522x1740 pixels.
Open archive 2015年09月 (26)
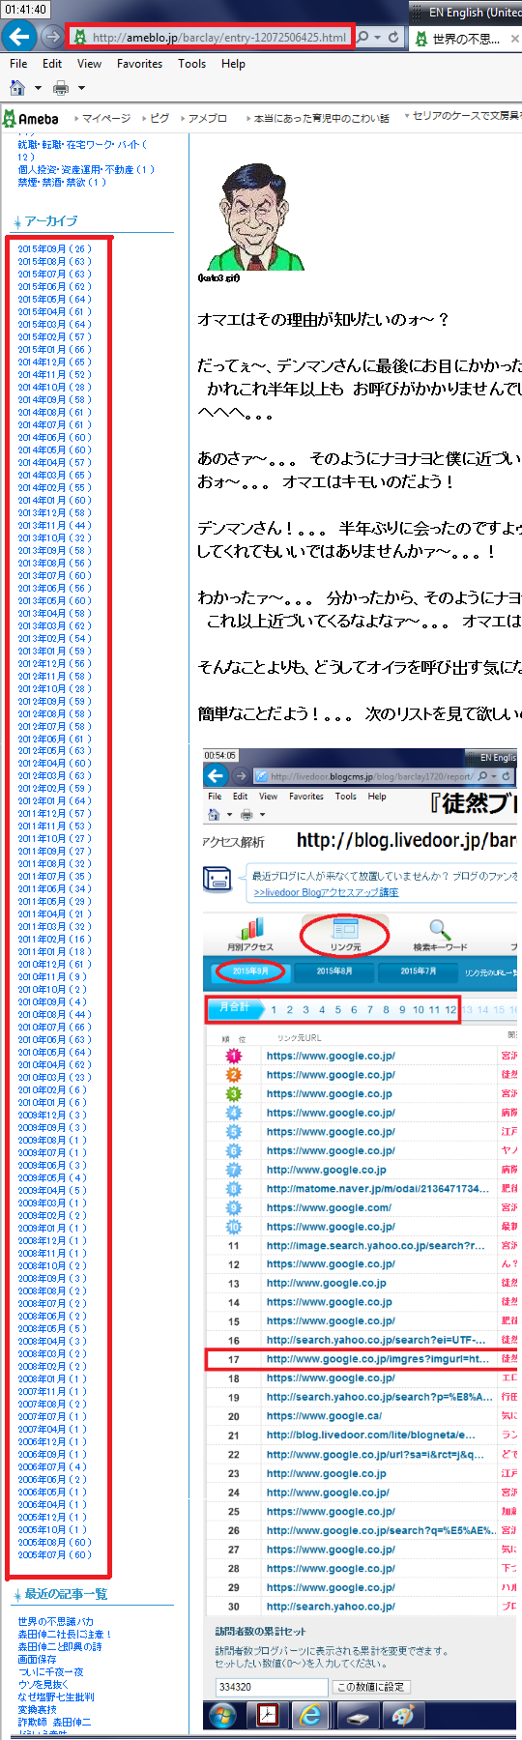coord(54,248)
